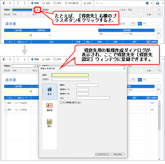Expand the 税処理 dropdown in top form

pyautogui.click(x=25, y=14)
